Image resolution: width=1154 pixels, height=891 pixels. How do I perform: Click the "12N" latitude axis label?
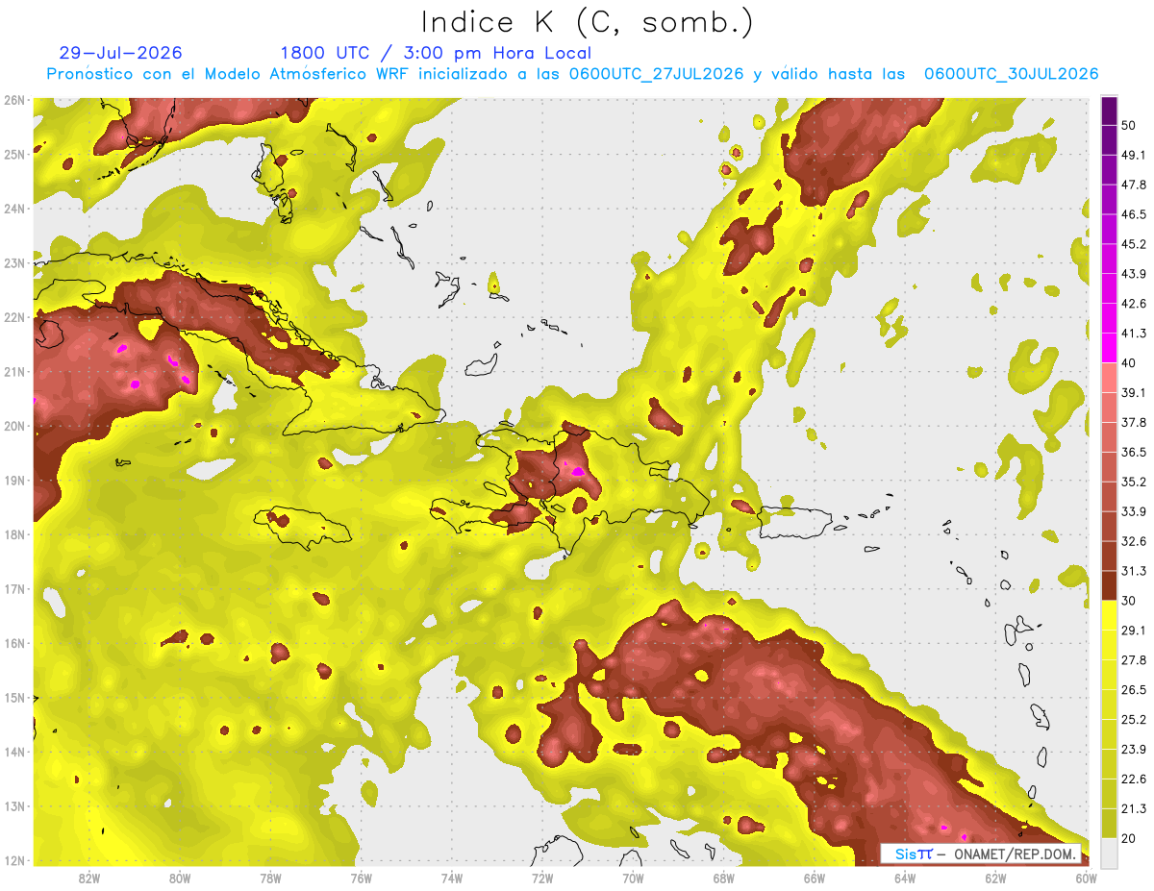pos(13,860)
